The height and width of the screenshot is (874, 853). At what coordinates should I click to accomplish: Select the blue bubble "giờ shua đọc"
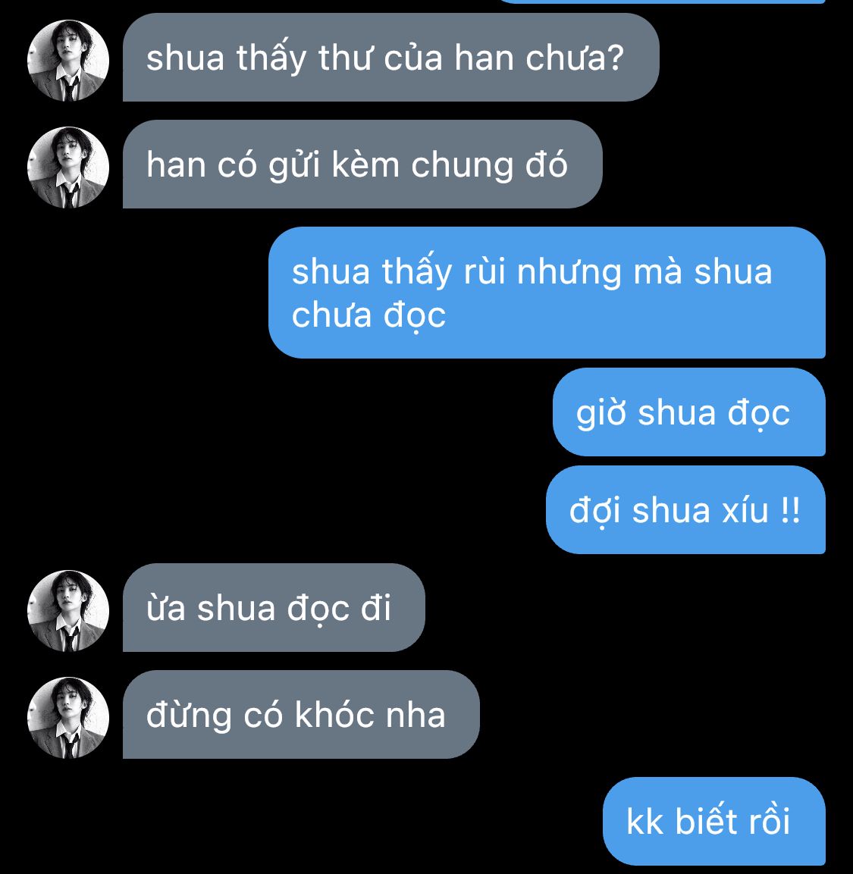tap(689, 412)
